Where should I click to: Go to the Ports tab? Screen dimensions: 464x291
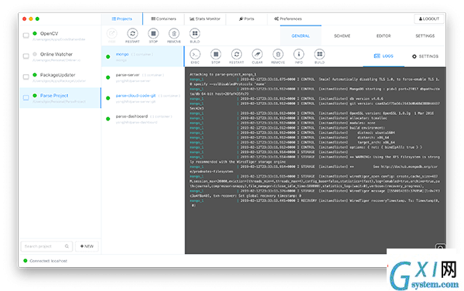tap(246, 19)
